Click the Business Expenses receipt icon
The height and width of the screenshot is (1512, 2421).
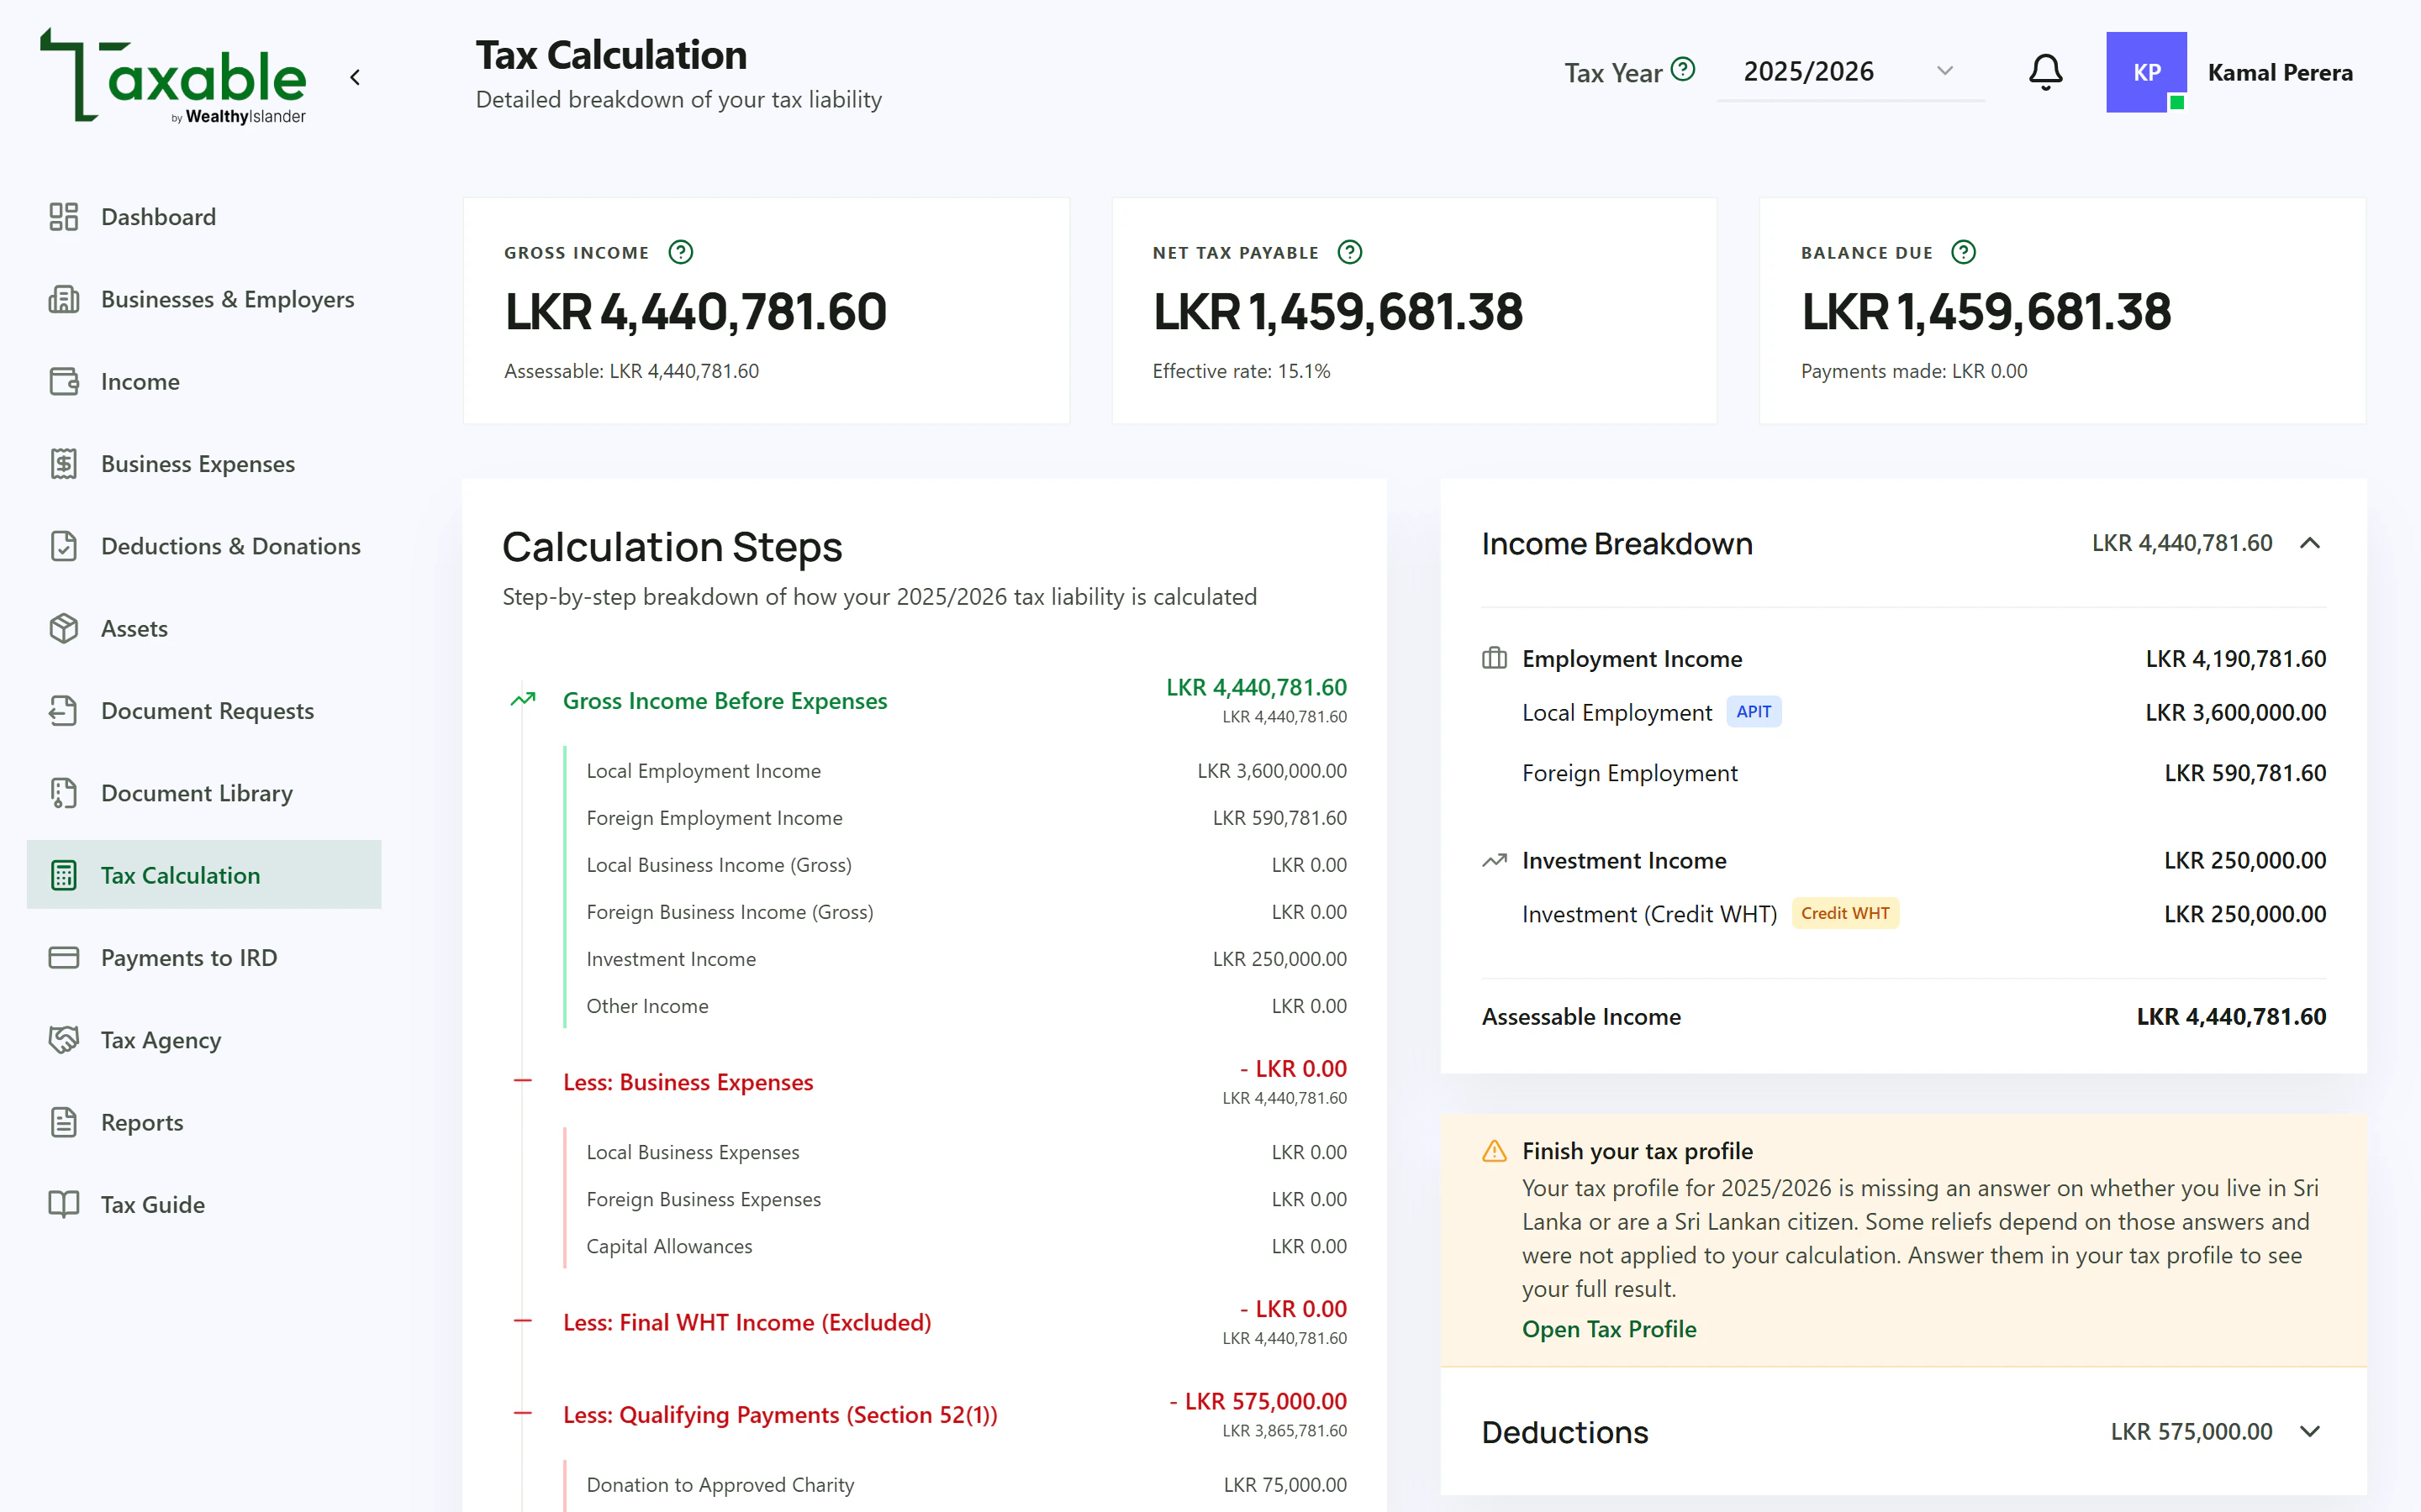coord(64,464)
